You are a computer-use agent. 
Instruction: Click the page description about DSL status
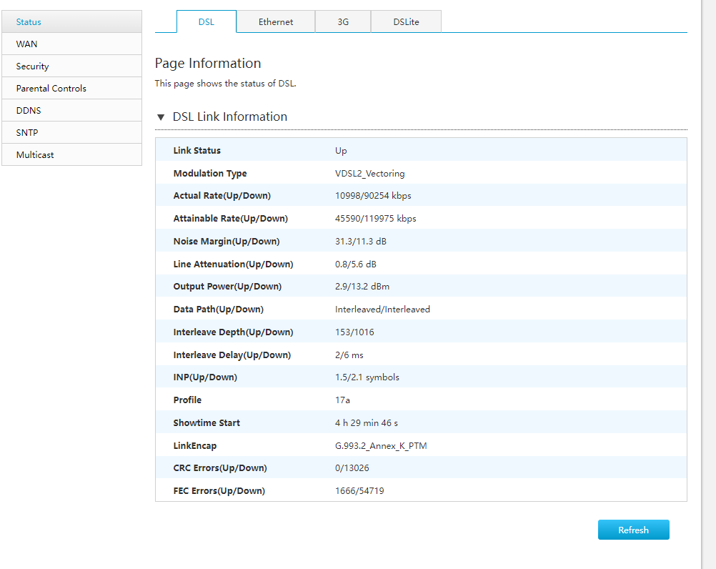pos(226,84)
